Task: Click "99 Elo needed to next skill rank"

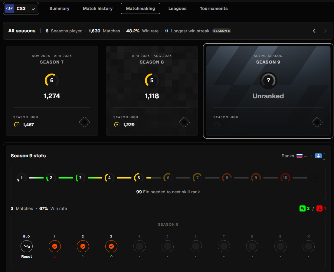Action: click(168, 192)
